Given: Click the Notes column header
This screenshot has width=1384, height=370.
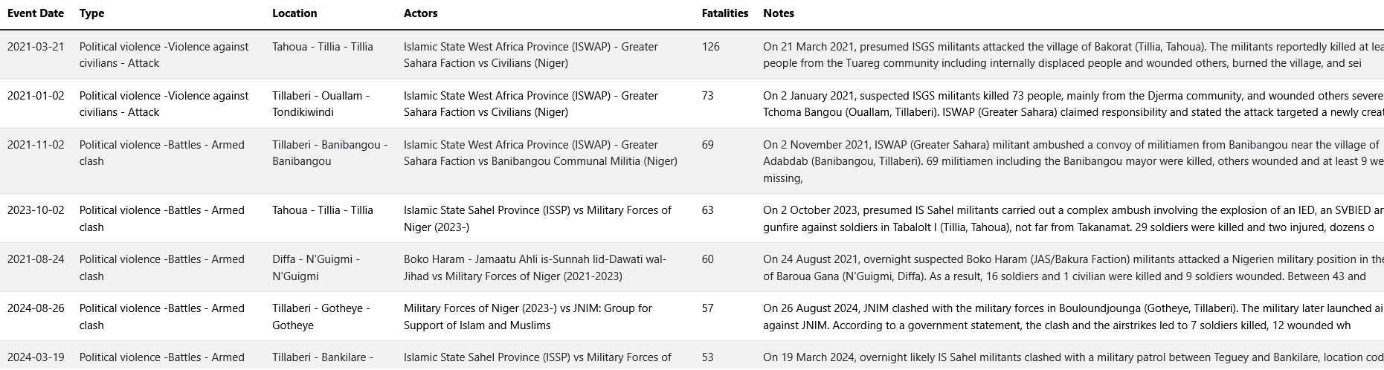Looking at the screenshot, I should click(779, 13).
